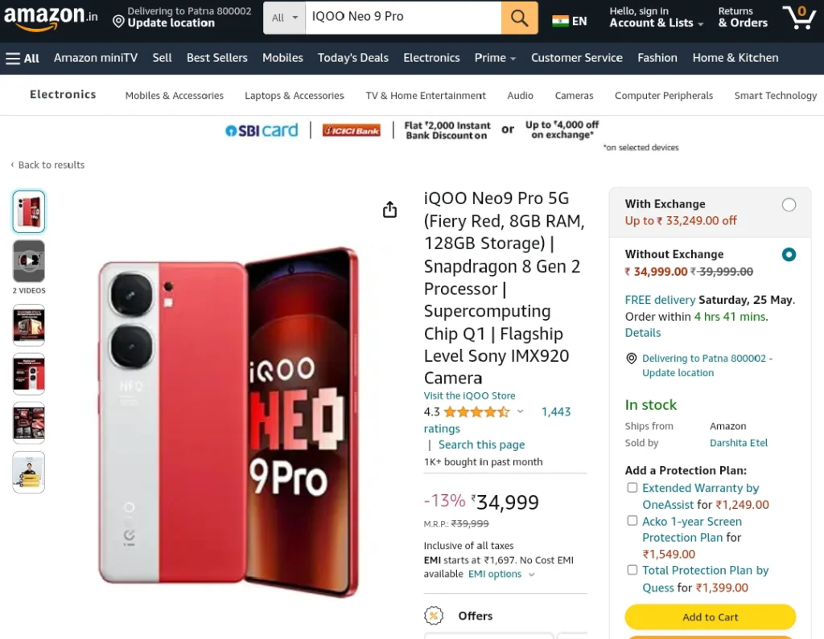Go to Mobiles & Accessories category tab

tap(174, 96)
